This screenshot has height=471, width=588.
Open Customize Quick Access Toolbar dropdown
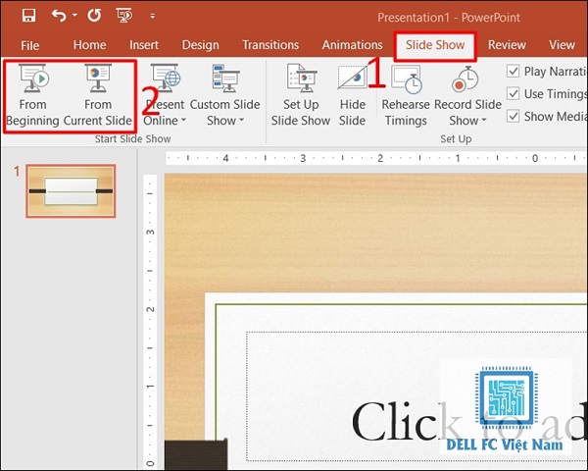pyautogui.click(x=152, y=16)
